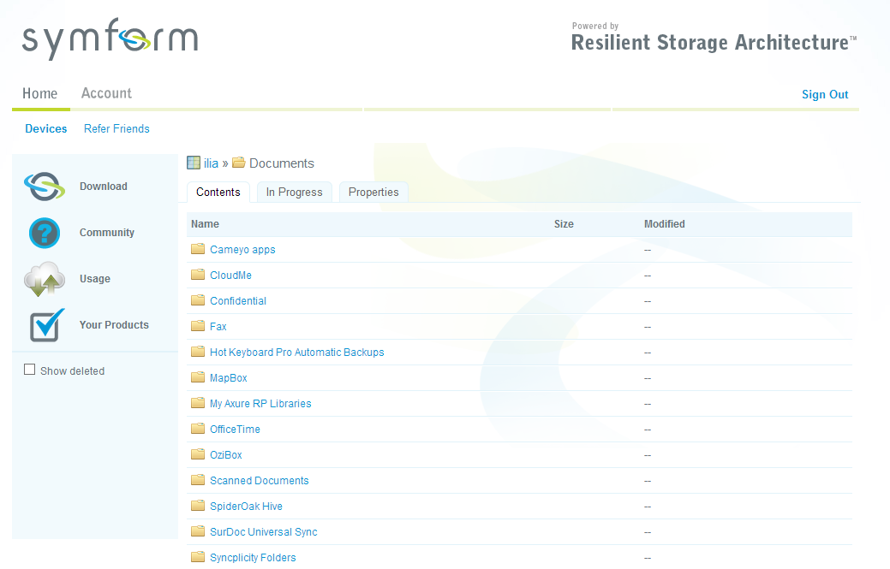Screen dimensions: 890x569
Task: Open the Download sidebar link
Action: 104,187
